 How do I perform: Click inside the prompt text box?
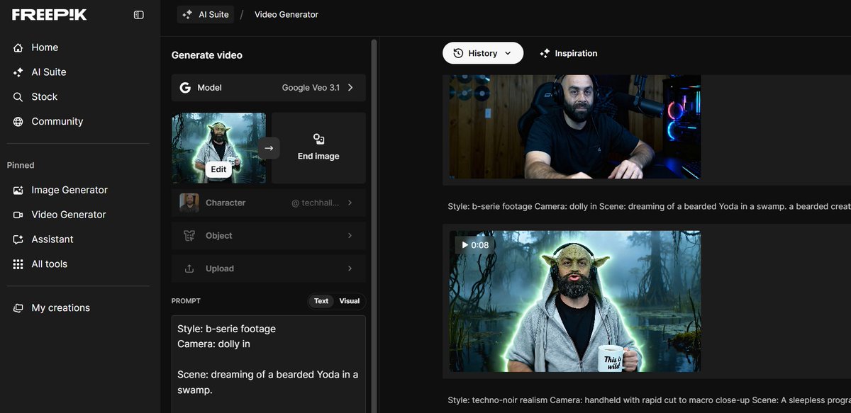[x=269, y=364]
